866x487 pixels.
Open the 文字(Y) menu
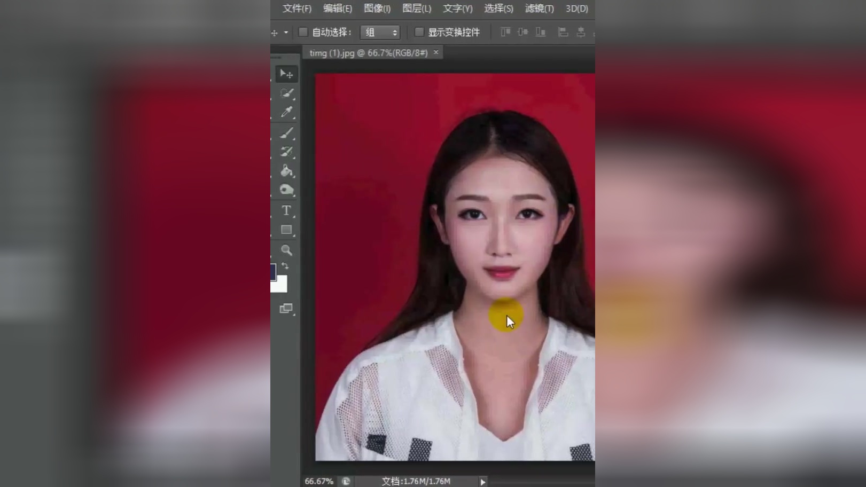click(x=458, y=9)
